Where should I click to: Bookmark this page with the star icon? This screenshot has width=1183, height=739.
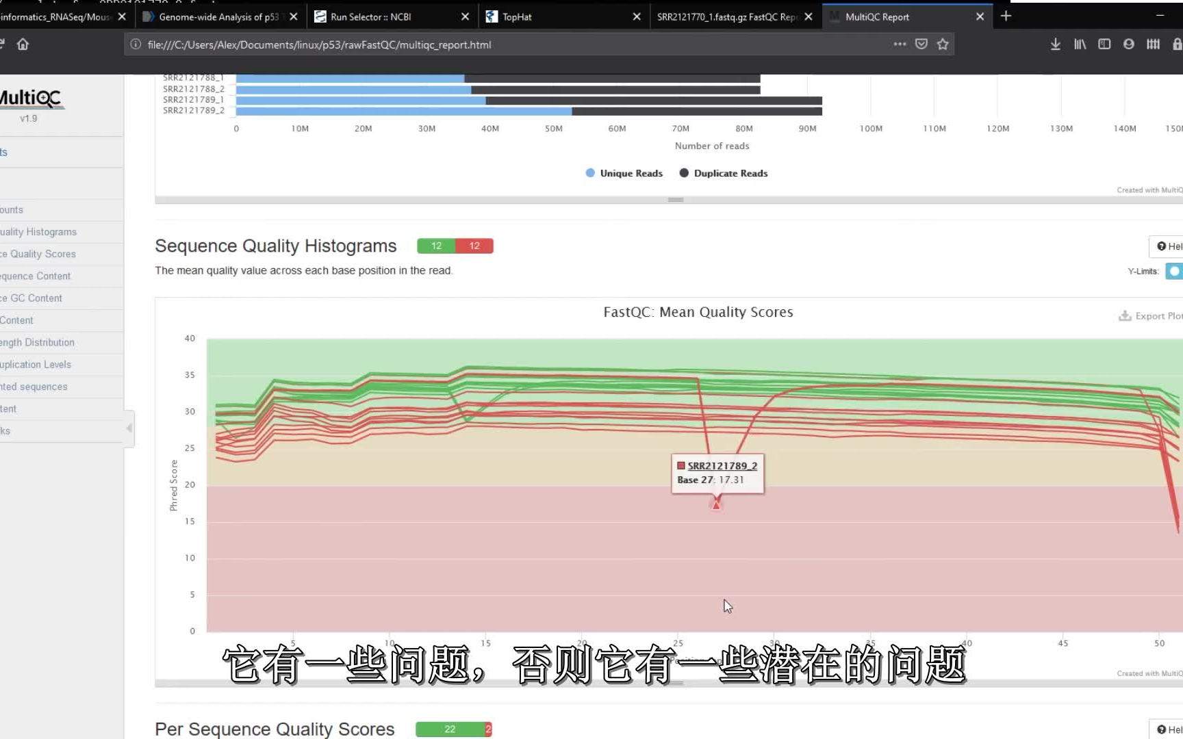click(943, 44)
